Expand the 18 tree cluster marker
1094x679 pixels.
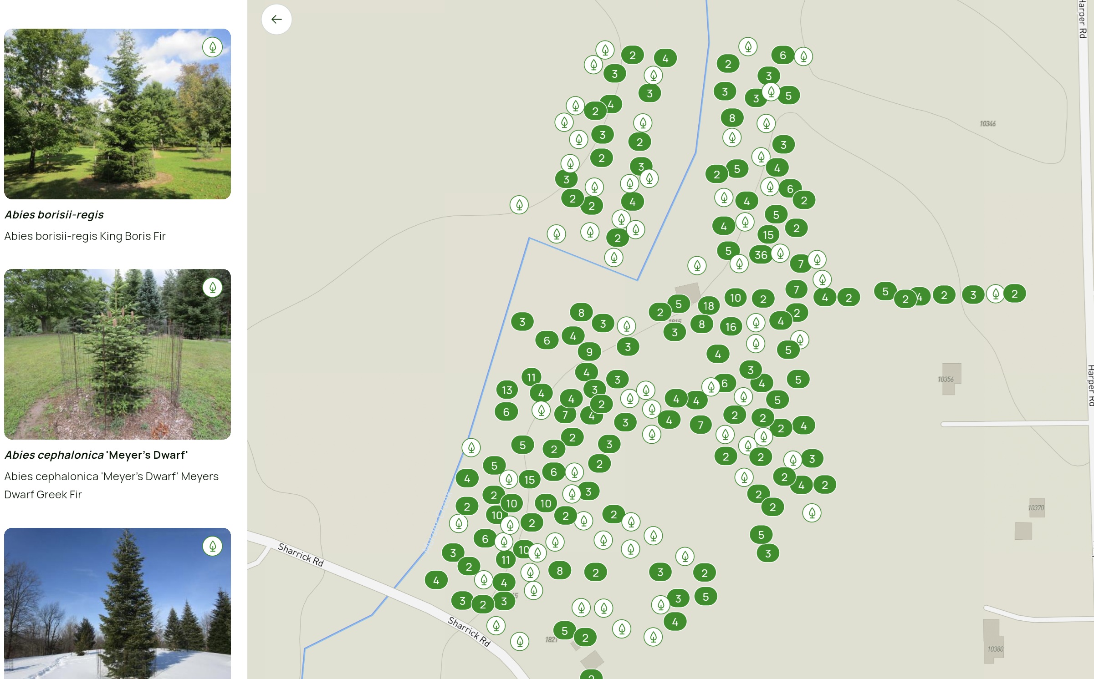(708, 306)
